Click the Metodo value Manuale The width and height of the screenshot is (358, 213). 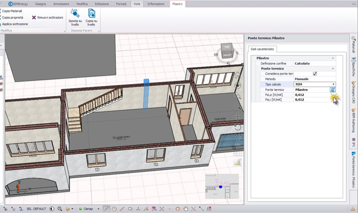click(301, 79)
